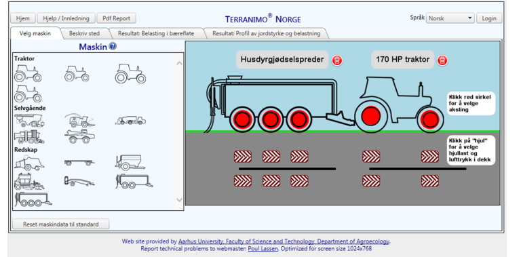Select the first tractor icon under Traktor

[28, 73]
